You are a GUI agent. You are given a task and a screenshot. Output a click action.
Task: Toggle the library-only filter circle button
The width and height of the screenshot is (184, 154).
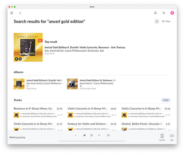point(157,21)
